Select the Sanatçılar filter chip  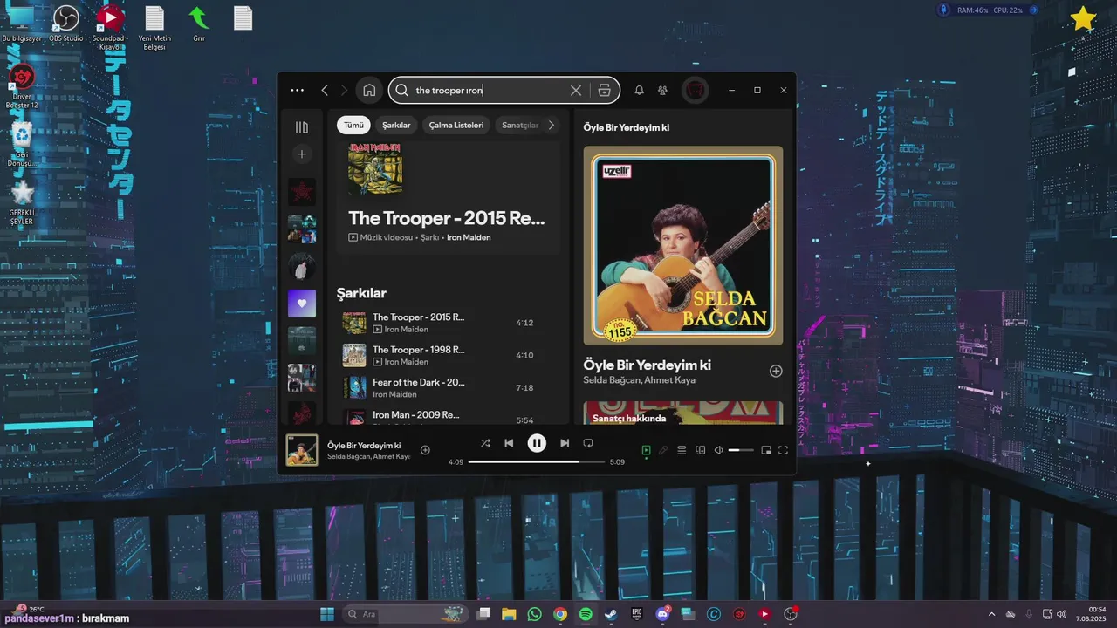click(x=520, y=125)
